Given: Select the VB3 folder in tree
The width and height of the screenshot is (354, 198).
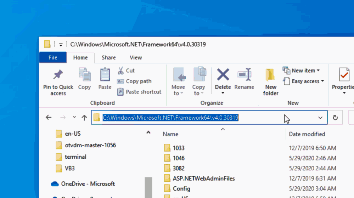Looking at the screenshot, I should pos(65,168).
